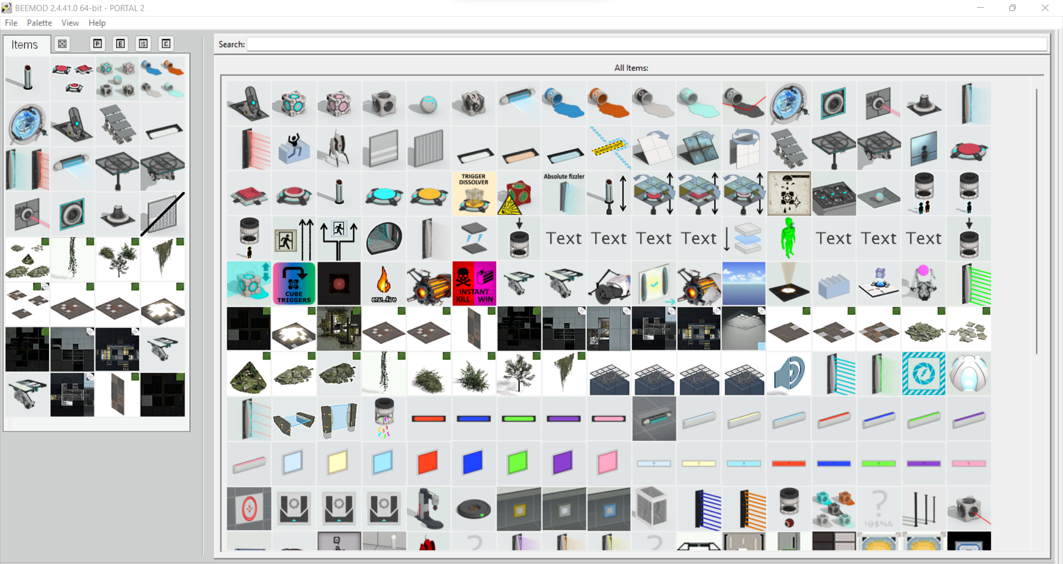Select the blue Aperture logo tile item

(923, 373)
